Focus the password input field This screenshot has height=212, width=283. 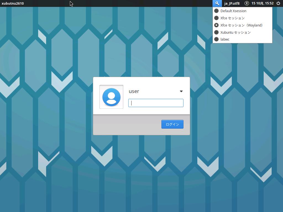pyautogui.click(x=156, y=103)
